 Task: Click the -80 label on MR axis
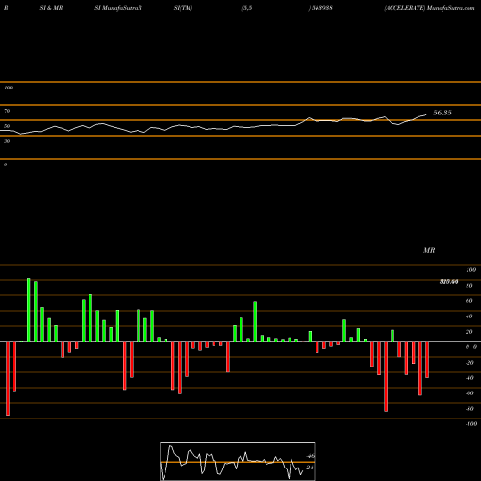[469, 409]
